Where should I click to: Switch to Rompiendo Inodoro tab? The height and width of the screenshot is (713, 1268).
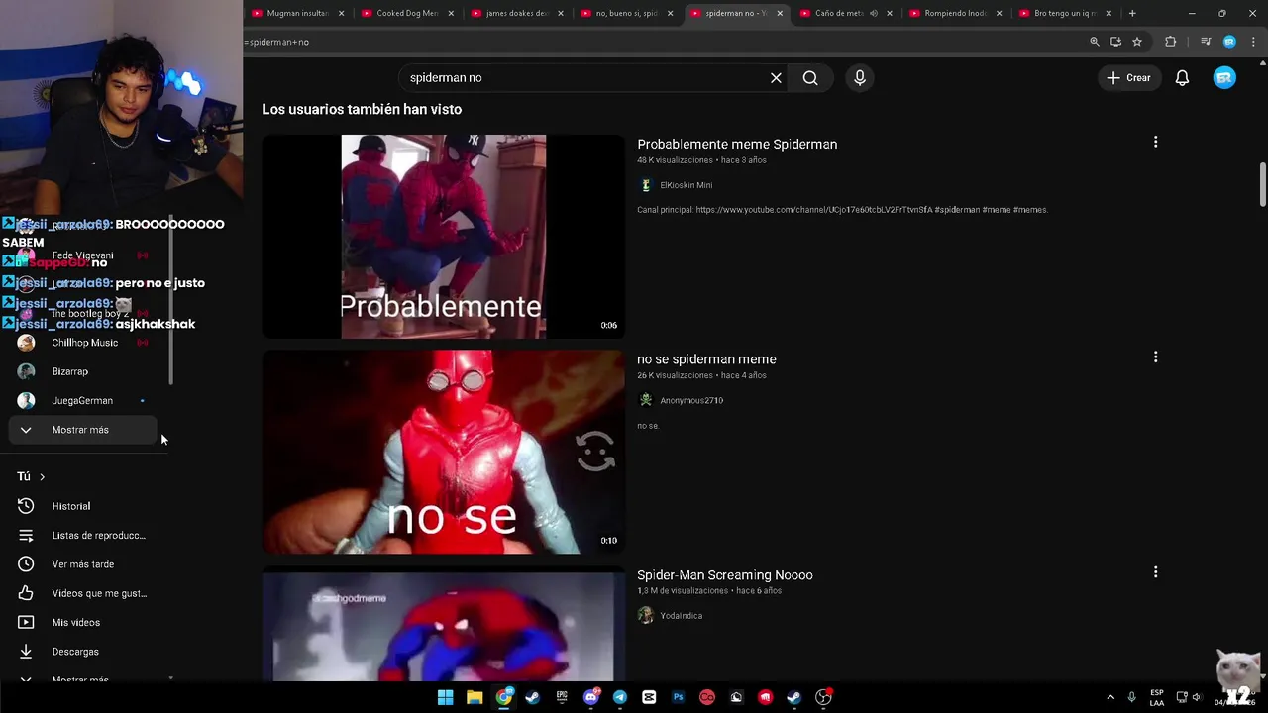tap(955, 13)
